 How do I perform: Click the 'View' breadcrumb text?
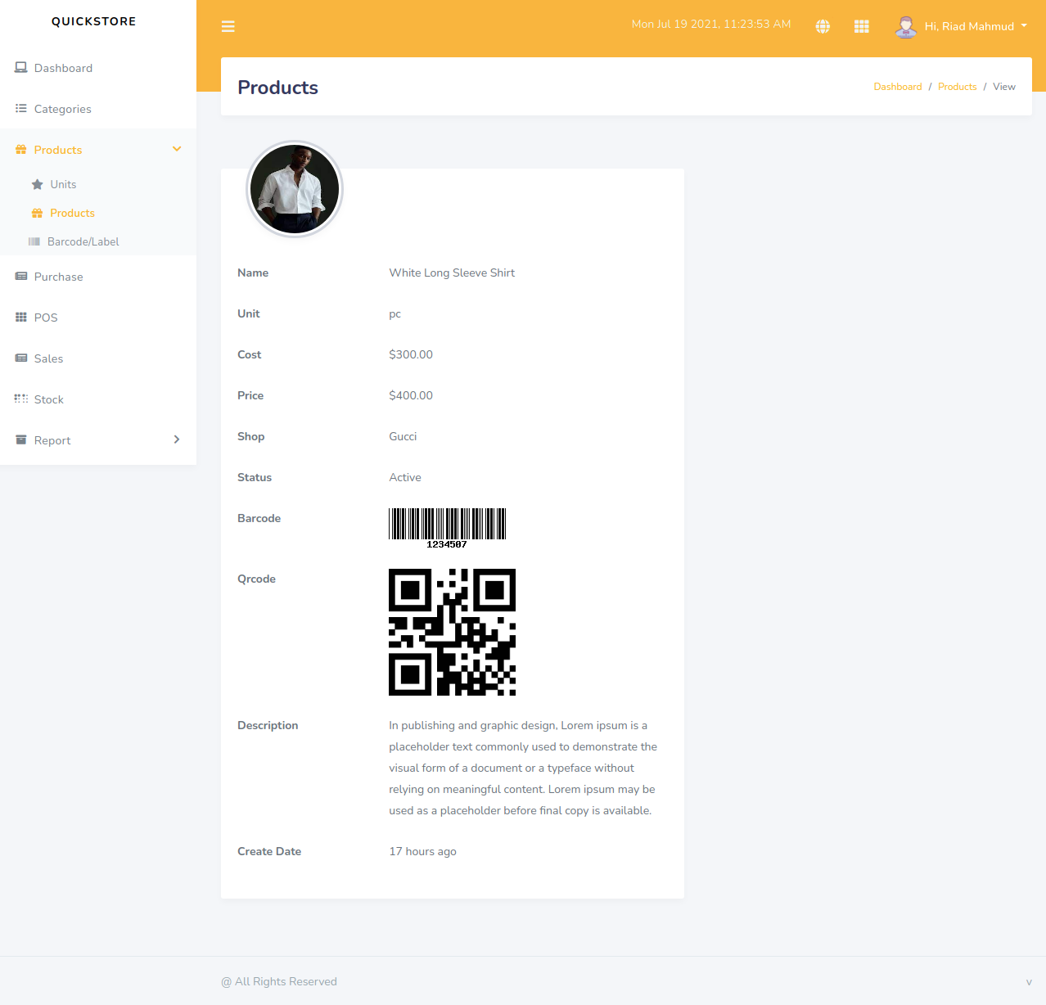point(1004,87)
